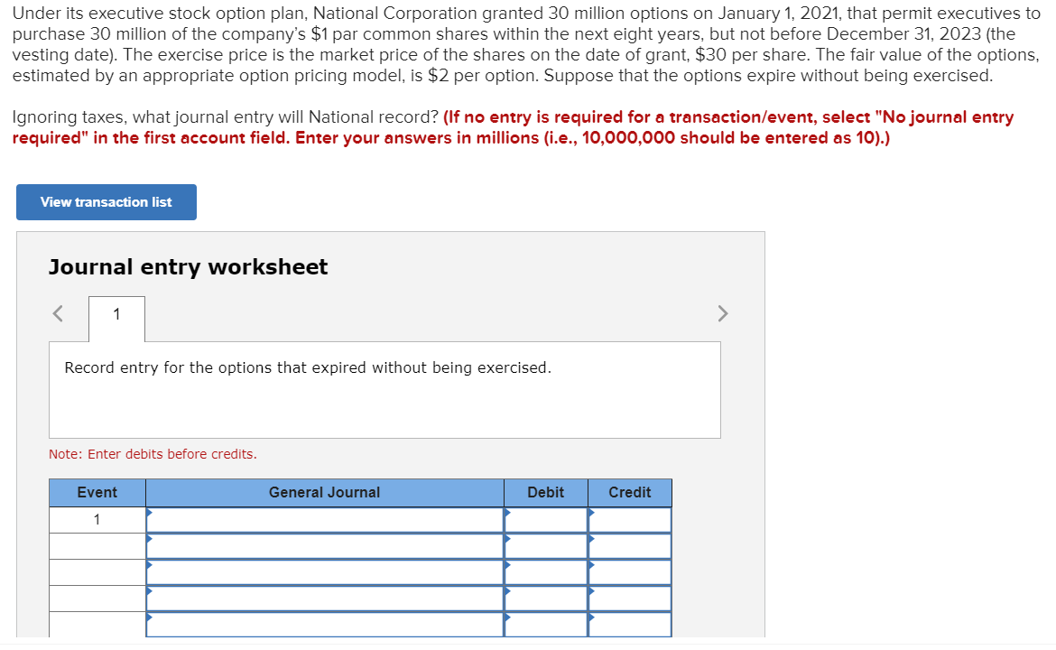Go to the previous journal entry arrow
1056x650 pixels.
point(58,313)
